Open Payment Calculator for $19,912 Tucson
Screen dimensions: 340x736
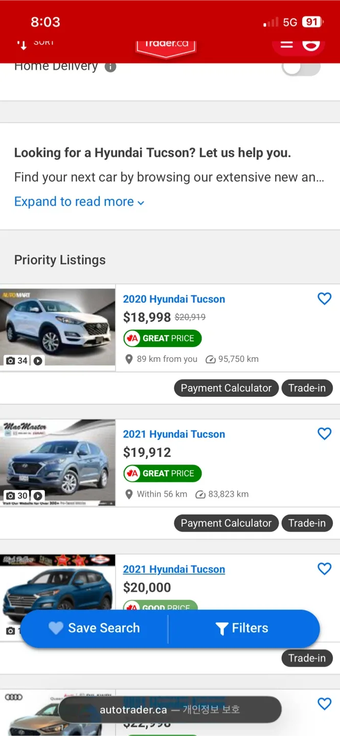[226, 523]
